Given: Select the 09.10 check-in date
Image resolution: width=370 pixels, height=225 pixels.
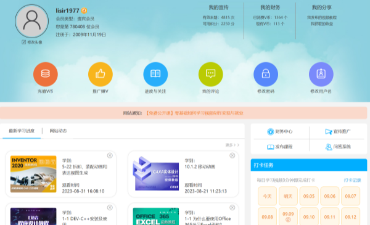Looking at the screenshot, I should pos(309,216).
